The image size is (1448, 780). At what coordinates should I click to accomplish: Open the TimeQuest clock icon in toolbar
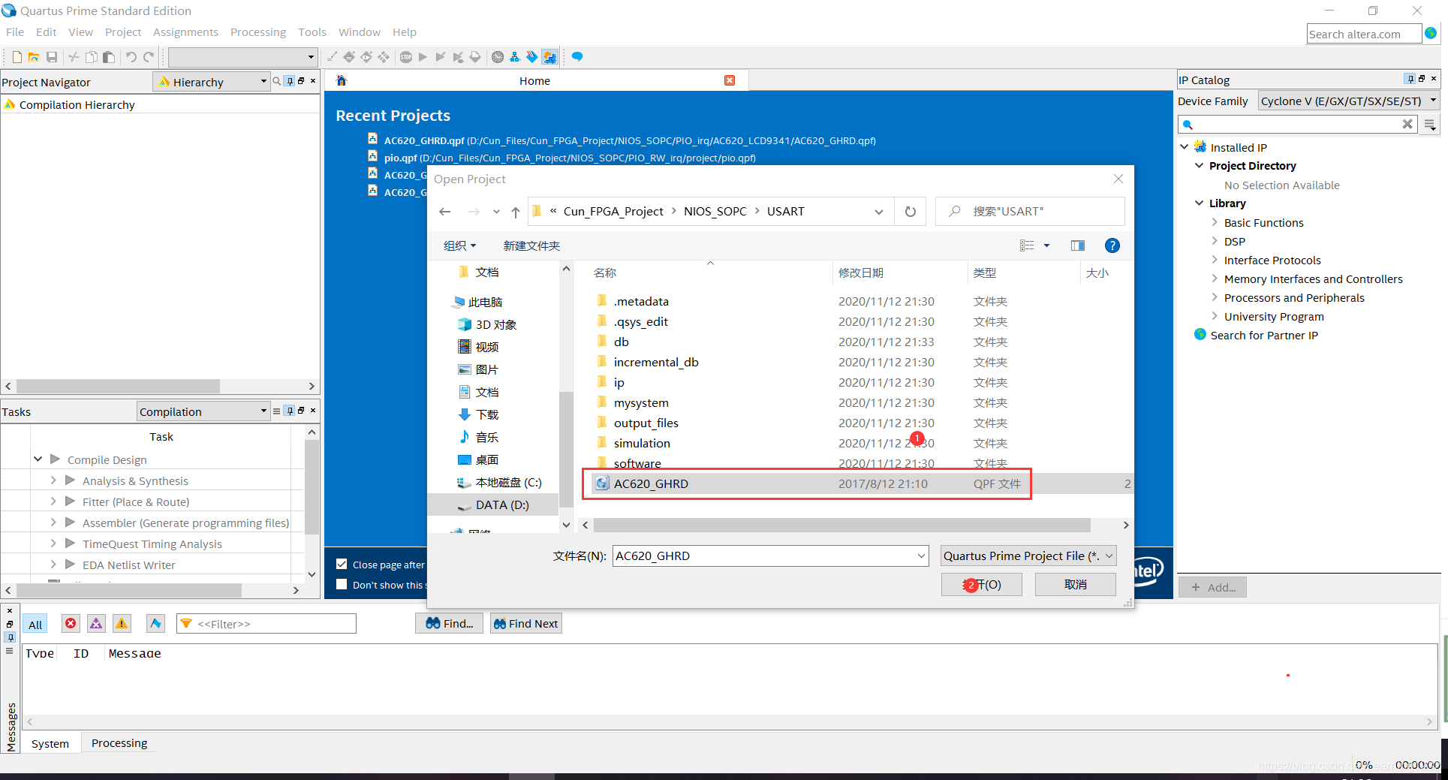(x=498, y=57)
